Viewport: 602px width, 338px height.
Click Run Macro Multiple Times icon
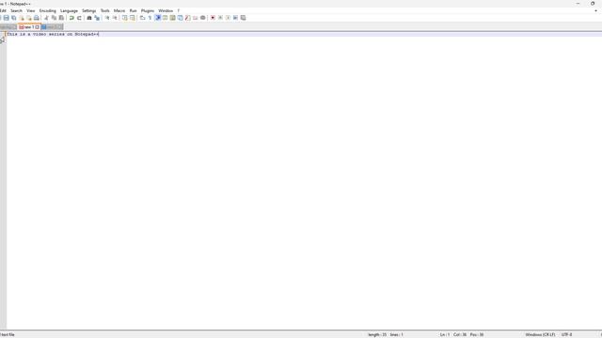click(235, 18)
